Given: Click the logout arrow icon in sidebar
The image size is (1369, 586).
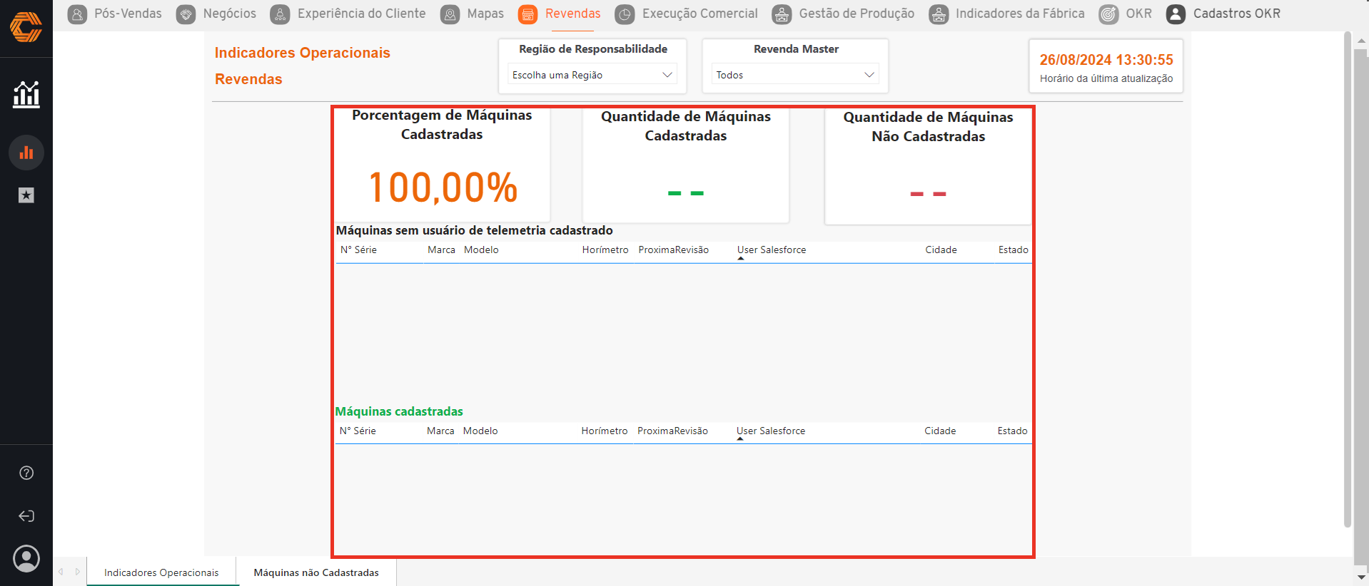Looking at the screenshot, I should (x=26, y=516).
